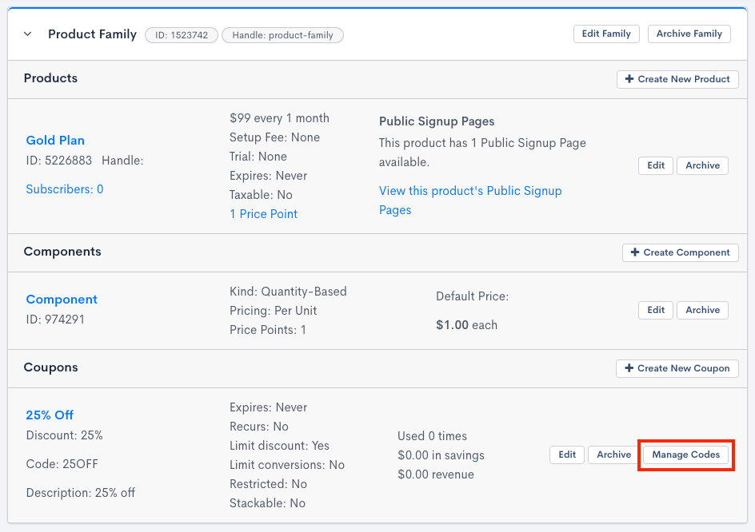Image resolution: width=755 pixels, height=532 pixels.
Task: Open the 1 Price Point link
Action: pos(263,213)
